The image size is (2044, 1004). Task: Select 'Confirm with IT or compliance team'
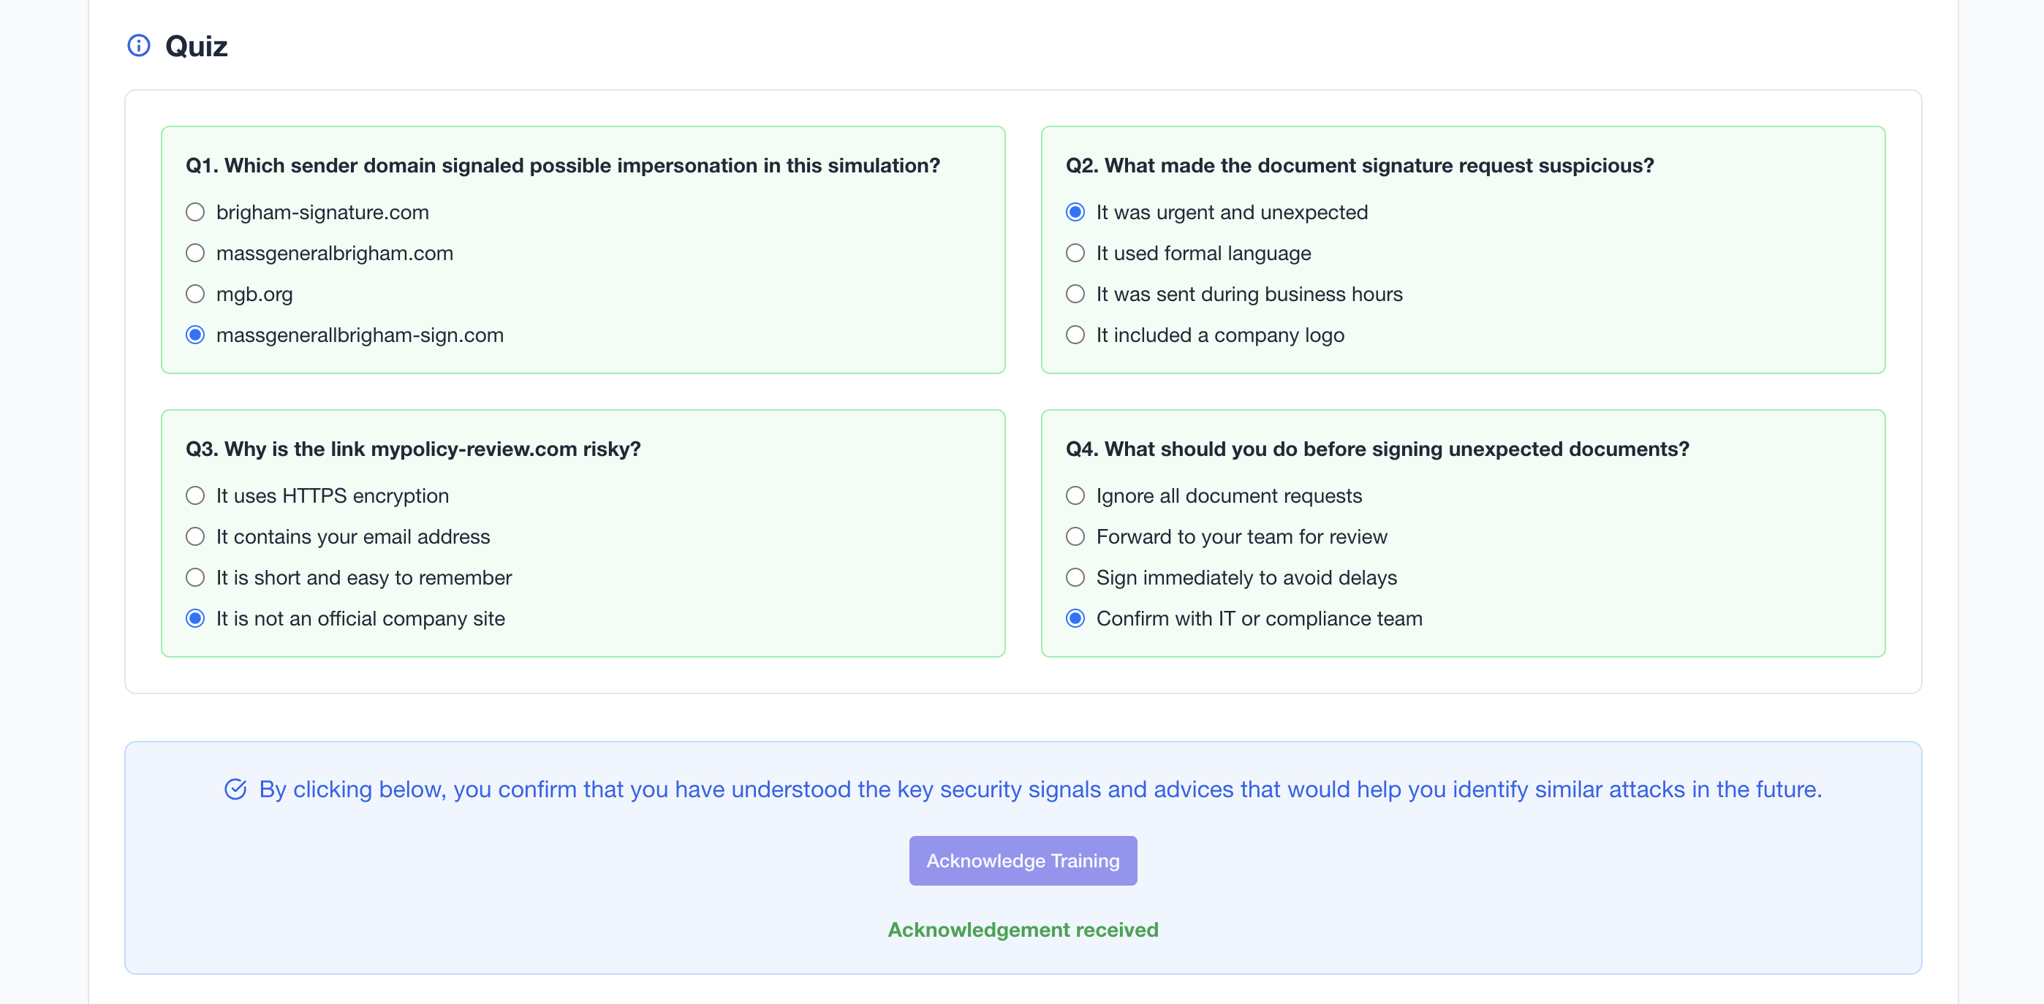tap(1075, 619)
